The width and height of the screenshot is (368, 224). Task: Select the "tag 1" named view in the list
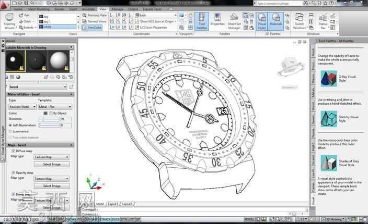pos(57,21)
